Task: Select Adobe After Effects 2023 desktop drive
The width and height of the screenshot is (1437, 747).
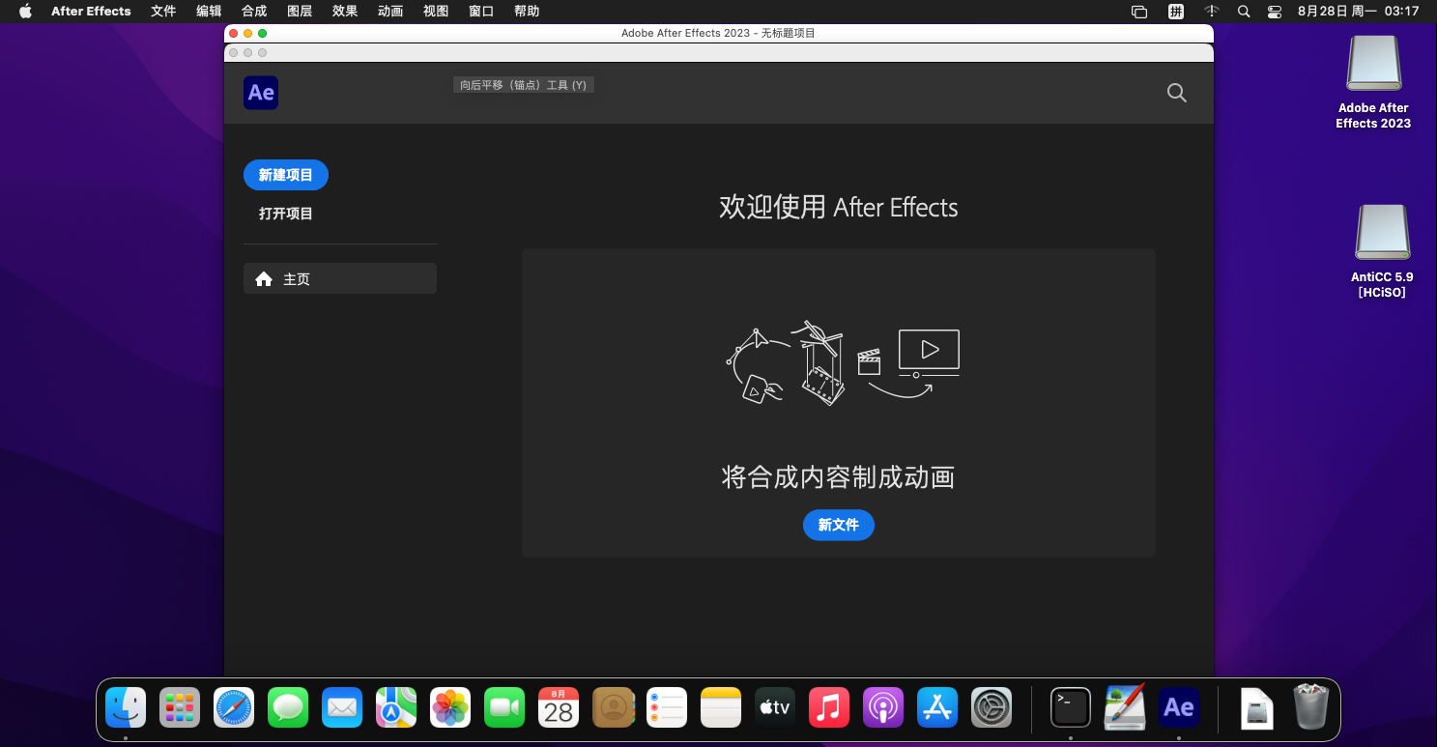Action: coord(1373,82)
